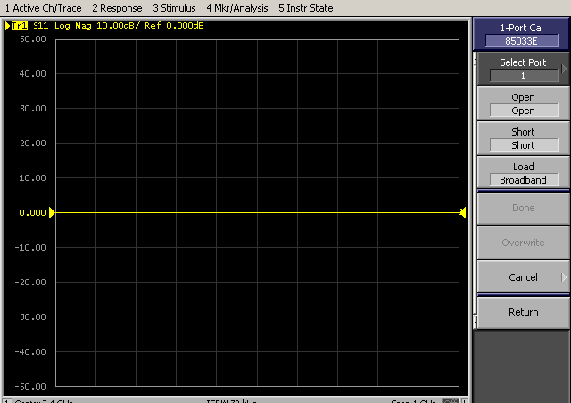Image resolution: width=571 pixels, height=403 pixels.
Task: Click the -50.00 y-axis label
Action: click(30, 387)
